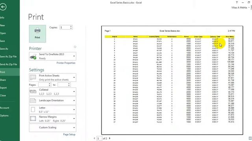Click the Pages to field
The image size is (252, 141).
click(63, 85)
